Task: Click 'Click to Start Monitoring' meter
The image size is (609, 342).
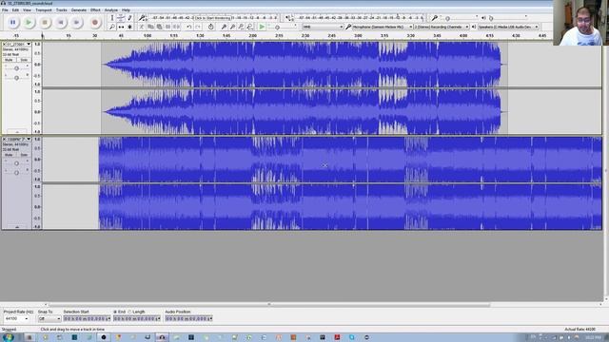Action: click(213, 18)
